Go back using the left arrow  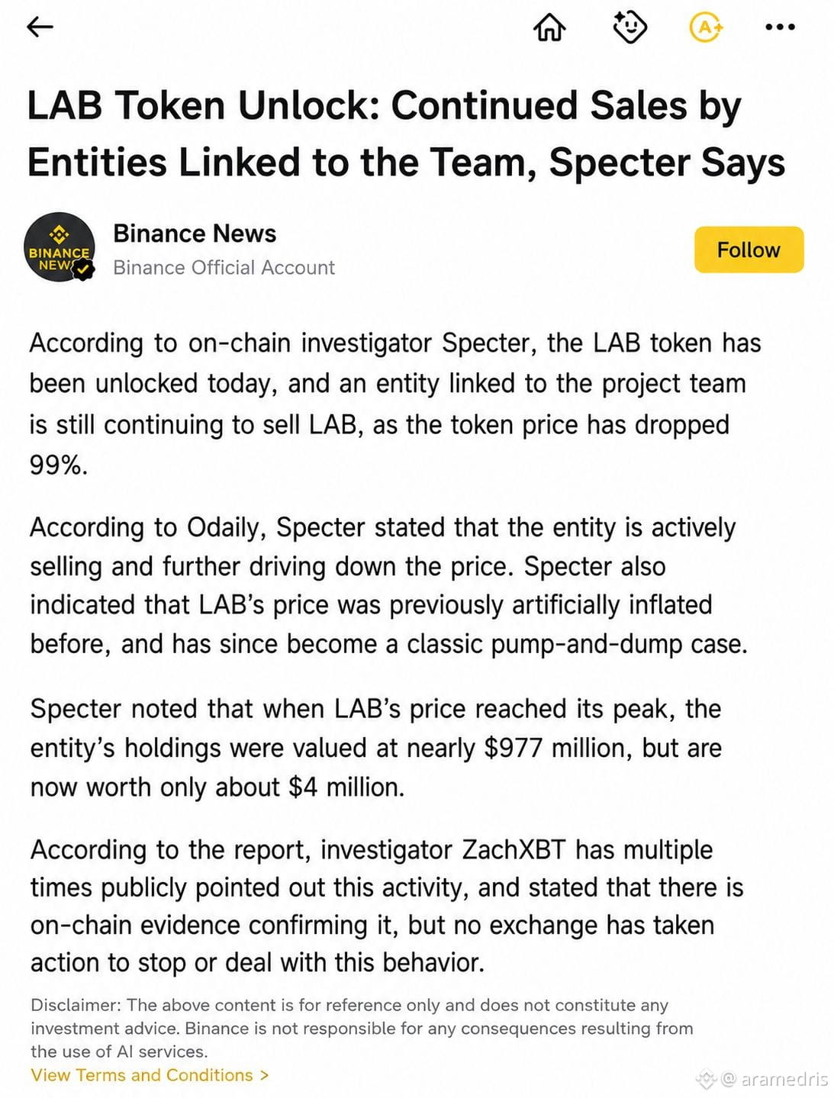click(x=40, y=27)
